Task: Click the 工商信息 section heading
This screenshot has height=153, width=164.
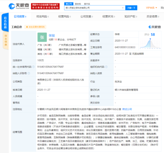Action: (16, 27)
